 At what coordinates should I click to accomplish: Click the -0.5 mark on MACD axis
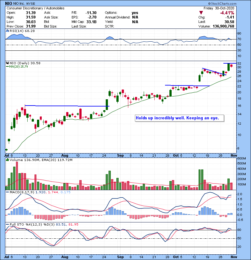point(240,220)
